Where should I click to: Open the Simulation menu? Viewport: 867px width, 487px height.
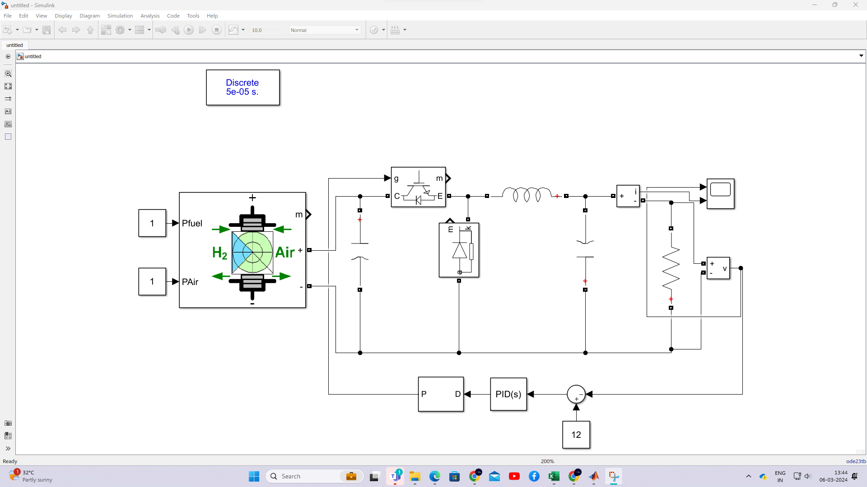point(120,15)
